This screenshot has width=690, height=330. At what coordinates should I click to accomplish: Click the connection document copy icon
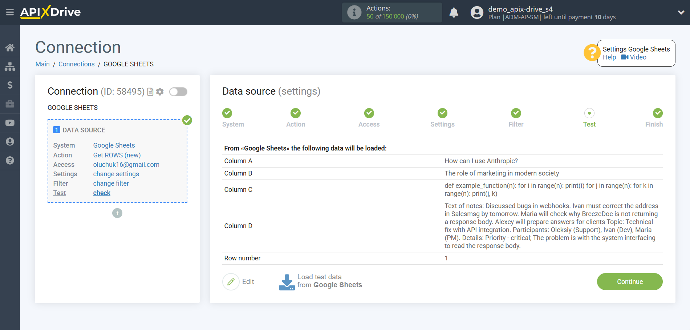click(x=150, y=92)
